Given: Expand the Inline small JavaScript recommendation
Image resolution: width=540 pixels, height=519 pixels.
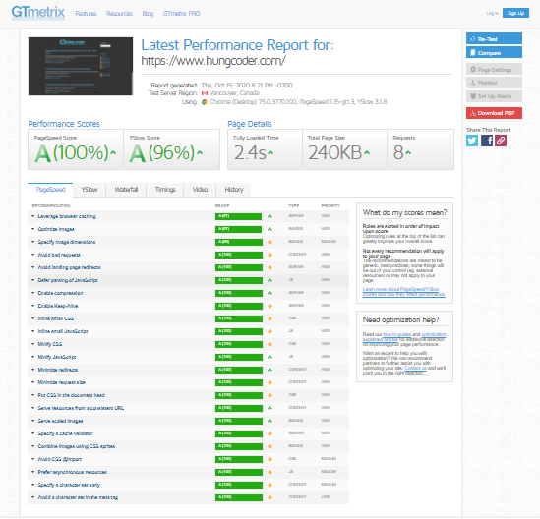Looking at the screenshot, I should point(189,331).
